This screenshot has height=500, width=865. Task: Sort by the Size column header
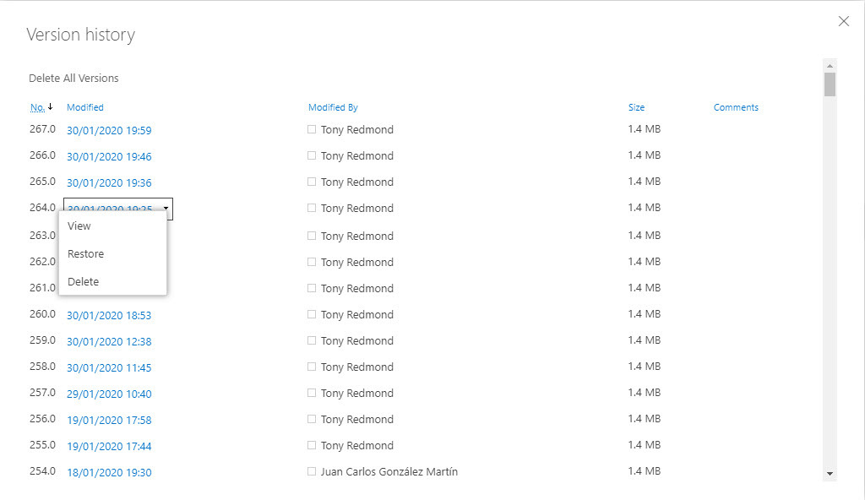(x=636, y=107)
